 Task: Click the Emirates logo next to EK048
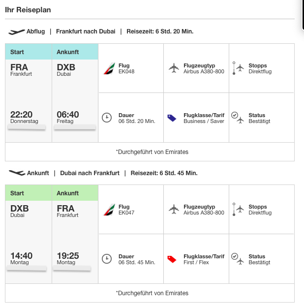tap(109, 68)
